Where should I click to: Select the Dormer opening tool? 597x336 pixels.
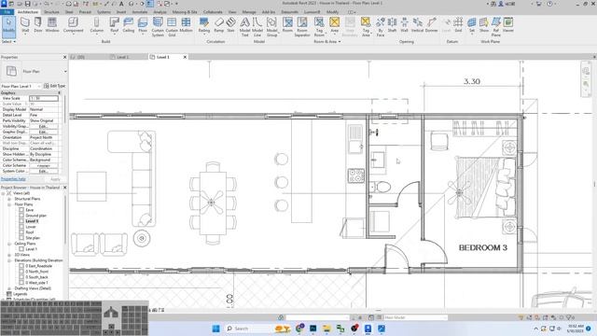431,25
